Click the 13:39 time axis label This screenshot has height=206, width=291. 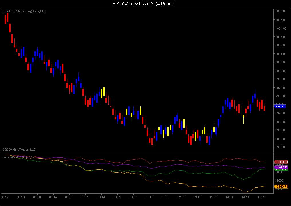pos(213,197)
